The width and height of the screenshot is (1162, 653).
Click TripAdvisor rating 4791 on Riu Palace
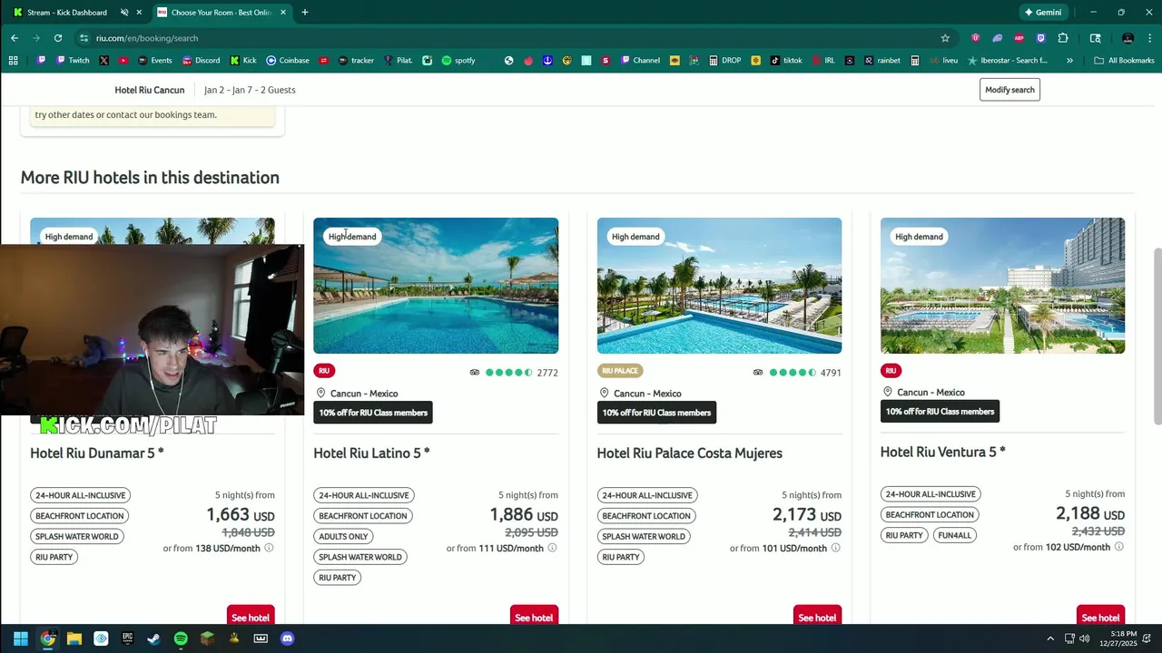[x=797, y=373]
